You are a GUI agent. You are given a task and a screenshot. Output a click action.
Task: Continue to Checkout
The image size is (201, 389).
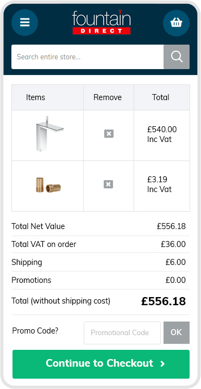click(101, 364)
